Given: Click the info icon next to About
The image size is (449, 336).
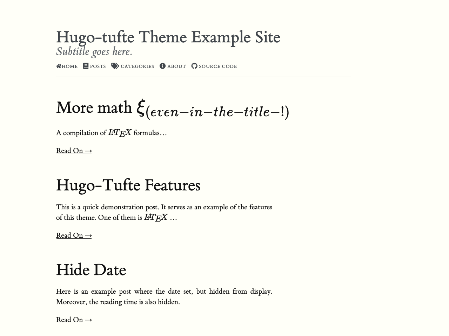Looking at the screenshot, I should click(x=162, y=66).
